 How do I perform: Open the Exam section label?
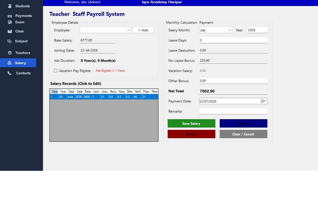(20, 22)
